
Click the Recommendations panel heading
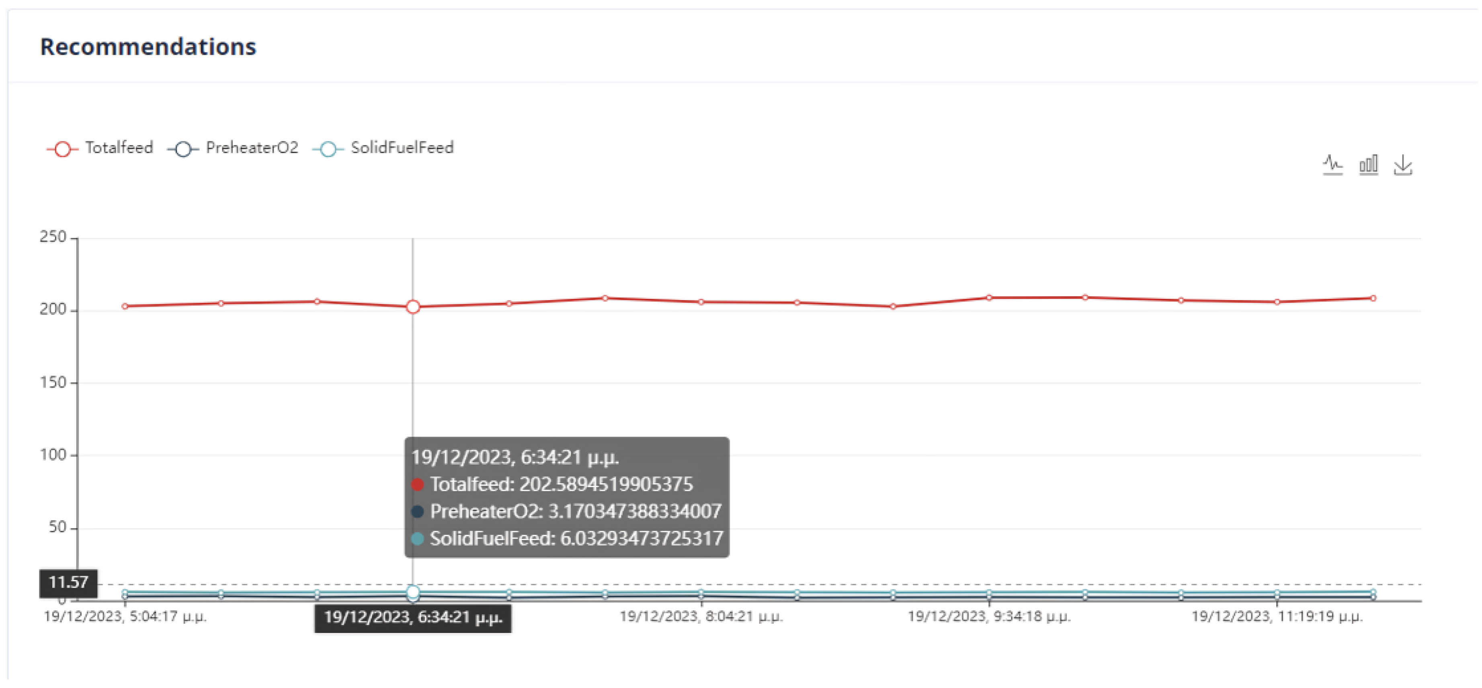[x=148, y=47]
